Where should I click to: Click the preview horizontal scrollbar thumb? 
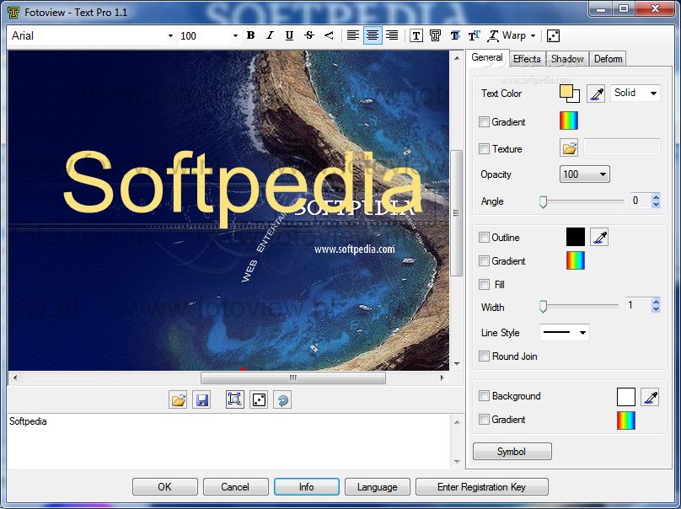coord(293,378)
